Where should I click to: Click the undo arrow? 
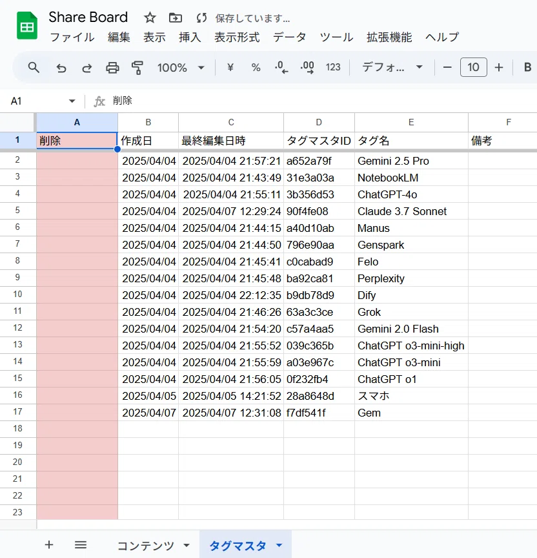point(61,68)
